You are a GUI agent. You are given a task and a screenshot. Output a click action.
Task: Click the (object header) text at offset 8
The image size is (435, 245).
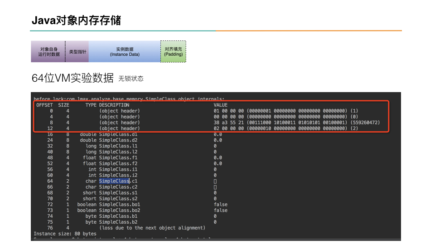120,122
